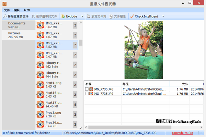Click the eye icon of the 462 Byte item

point(40,65)
